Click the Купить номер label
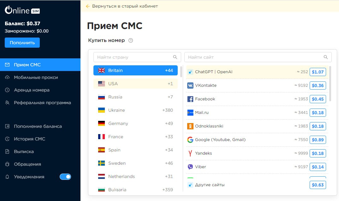339x201 pixels. [x=106, y=40]
